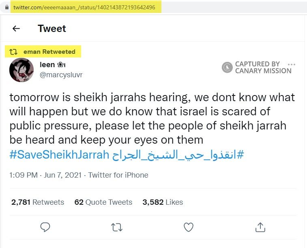This screenshot has height=248, width=307.
Task: Retweet using the bottom retweet icon
Action: 117,227
